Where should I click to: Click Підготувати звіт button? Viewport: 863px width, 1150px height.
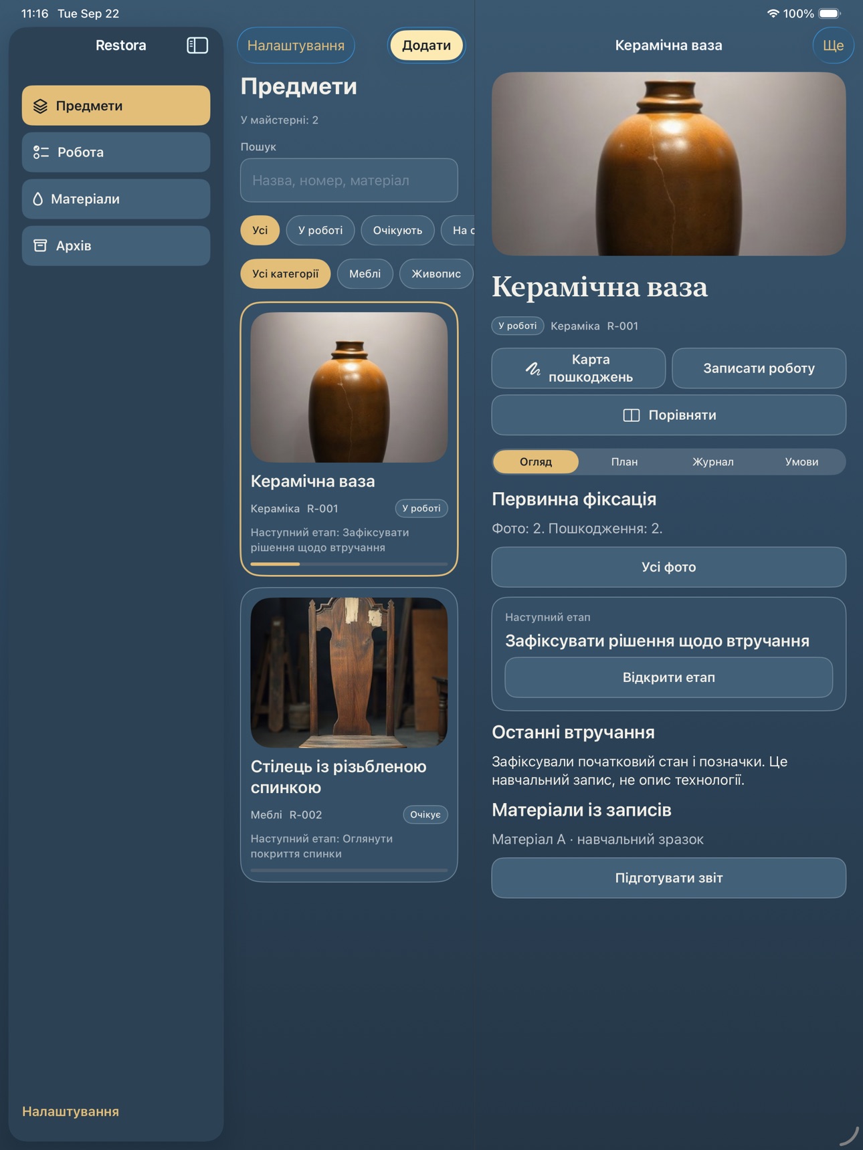pyautogui.click(x=669, y=879)
